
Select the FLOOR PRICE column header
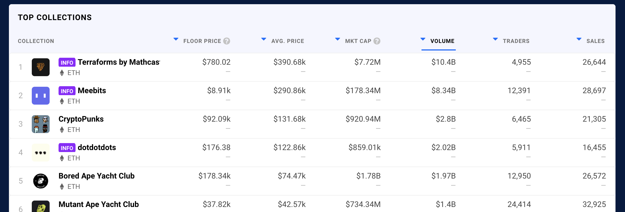(202, 41)
